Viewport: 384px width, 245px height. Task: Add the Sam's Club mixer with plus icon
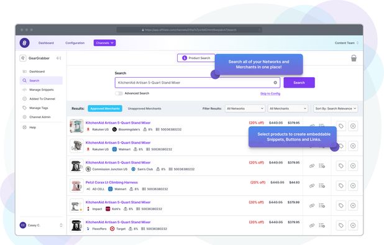(353, 166)
